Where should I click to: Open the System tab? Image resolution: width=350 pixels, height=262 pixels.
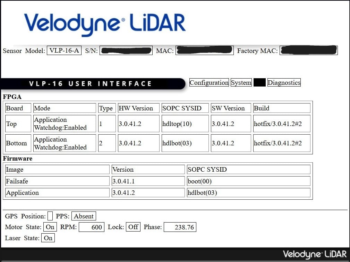241,82
